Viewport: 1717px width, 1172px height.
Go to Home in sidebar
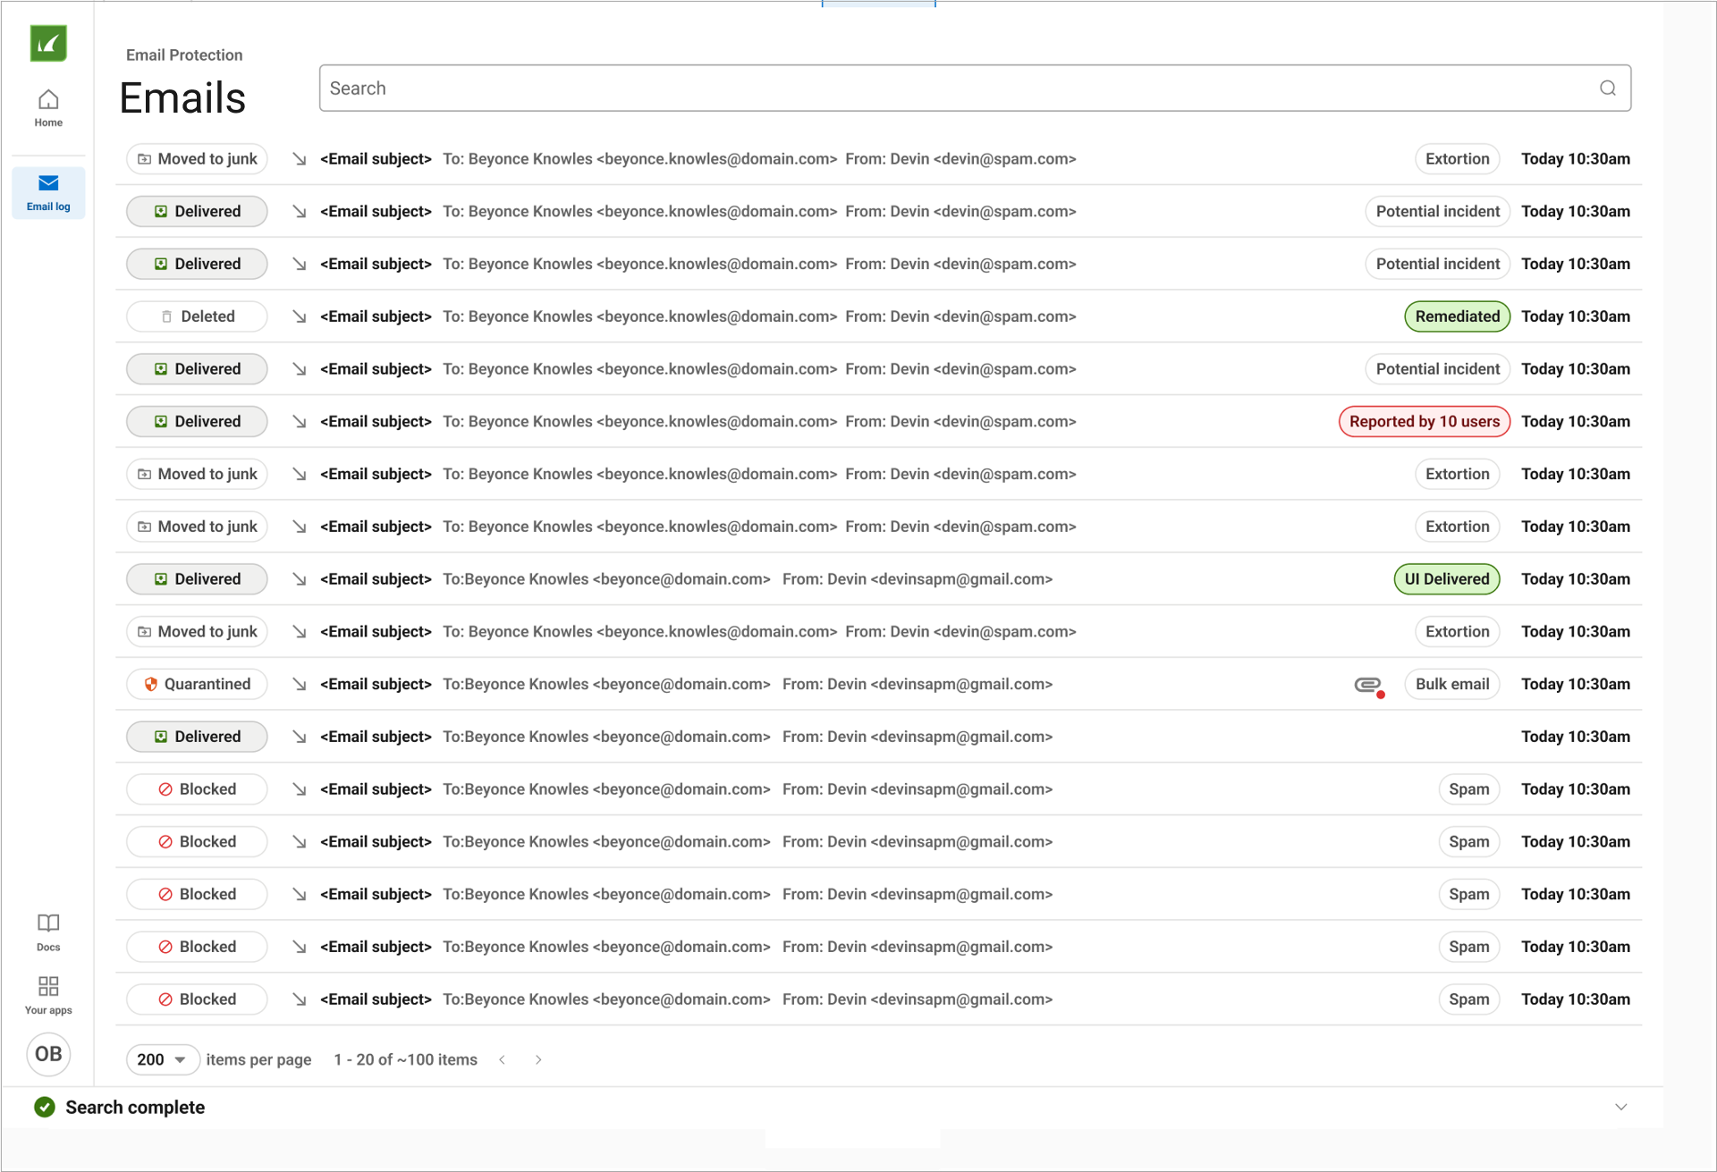click(48, 107)
